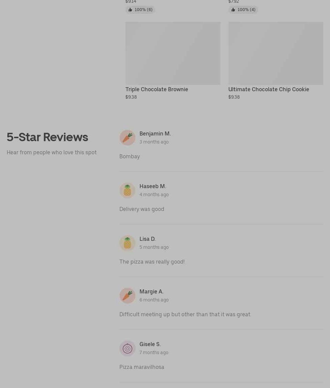This screenshot has width=330, height=388.
Task: Select the Triple Chocolate Brownie title
Action: click(157, 89)
